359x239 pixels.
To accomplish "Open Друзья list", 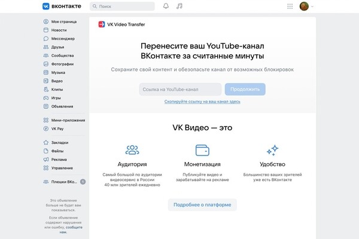I will tap(57, 47).
